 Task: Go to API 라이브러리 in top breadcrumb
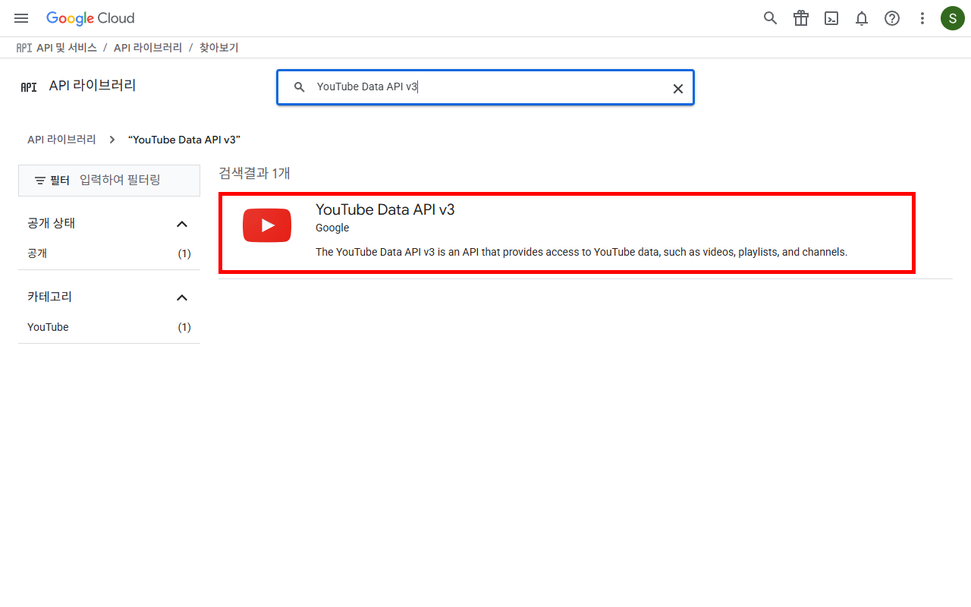148,48
